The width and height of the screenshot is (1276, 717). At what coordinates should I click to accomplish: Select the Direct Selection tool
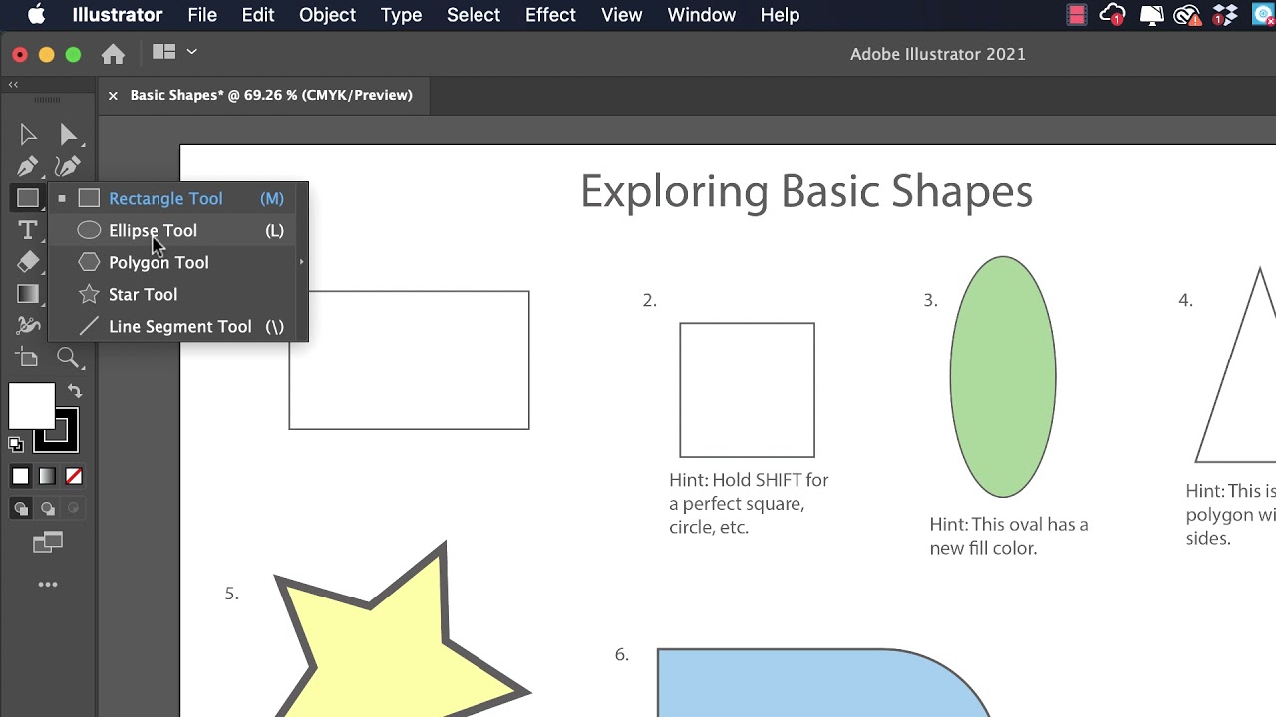point(68,134)
